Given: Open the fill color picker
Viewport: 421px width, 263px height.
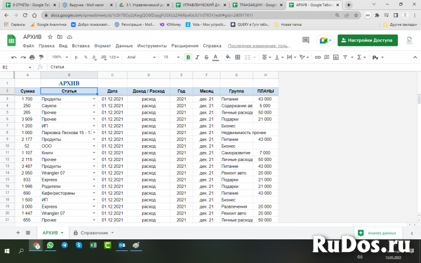Looking at the screenshot, I should click(x=228, y=57).
